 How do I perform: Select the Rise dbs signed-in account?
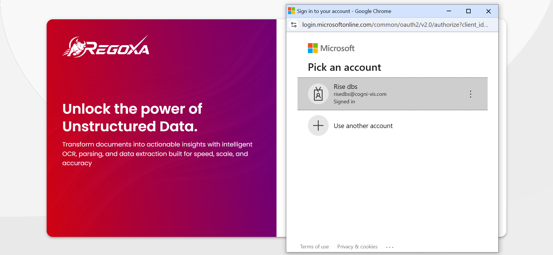tap(392, 94)
